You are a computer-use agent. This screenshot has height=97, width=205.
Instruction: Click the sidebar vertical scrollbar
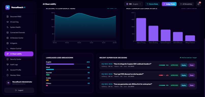[x=36, y=54]
